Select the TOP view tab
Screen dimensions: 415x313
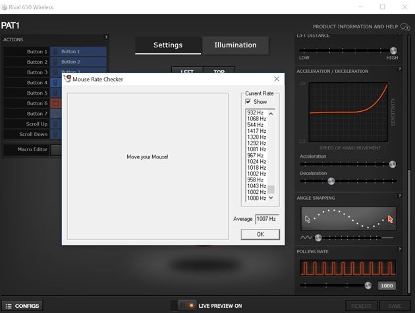tap(219, 70)
